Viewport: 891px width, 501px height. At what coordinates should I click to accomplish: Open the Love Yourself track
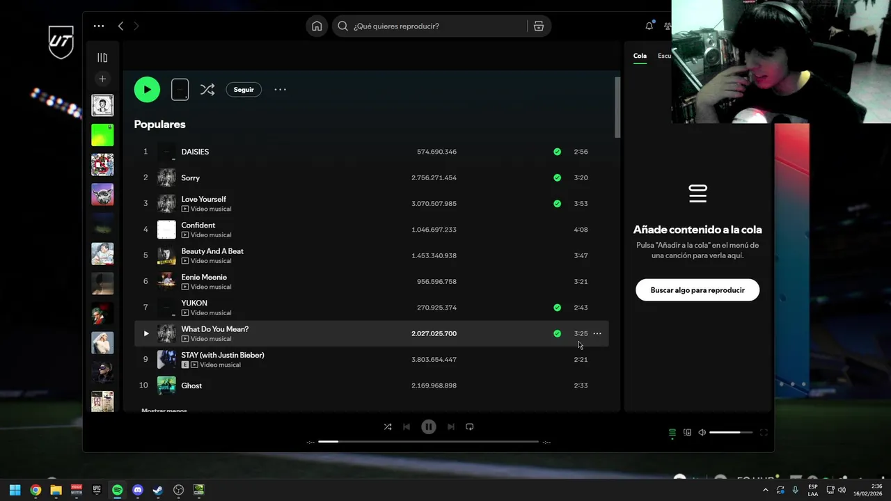[203, 199]
